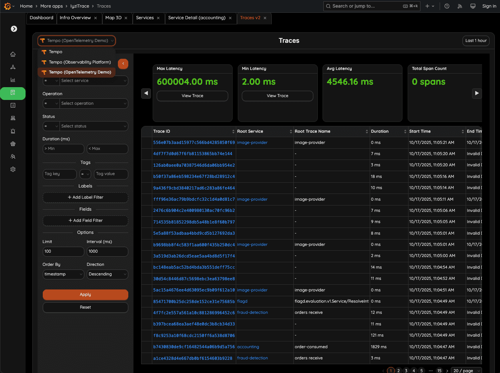500x373 pixels.
Task: Go to results page 4 in pagination
Action: [x=413, y=371]
